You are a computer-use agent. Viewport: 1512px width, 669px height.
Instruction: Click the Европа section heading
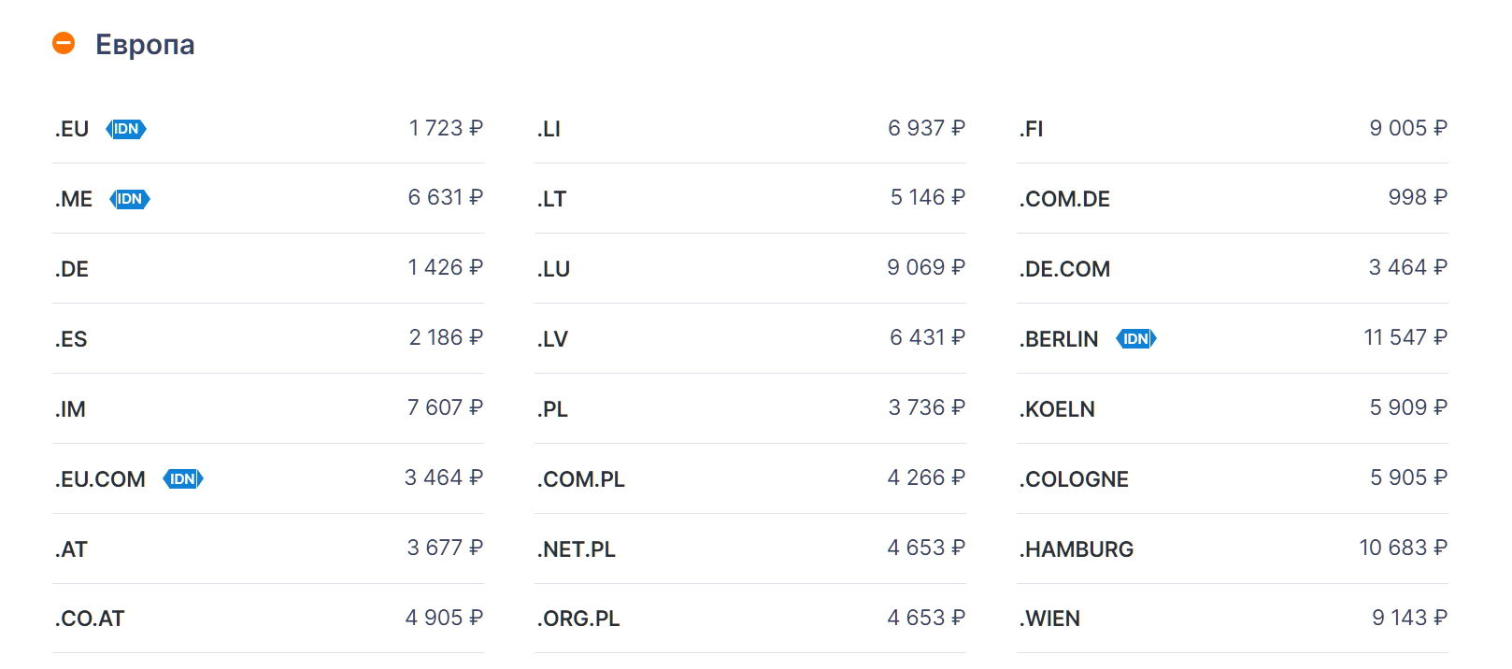click(145, 44)
